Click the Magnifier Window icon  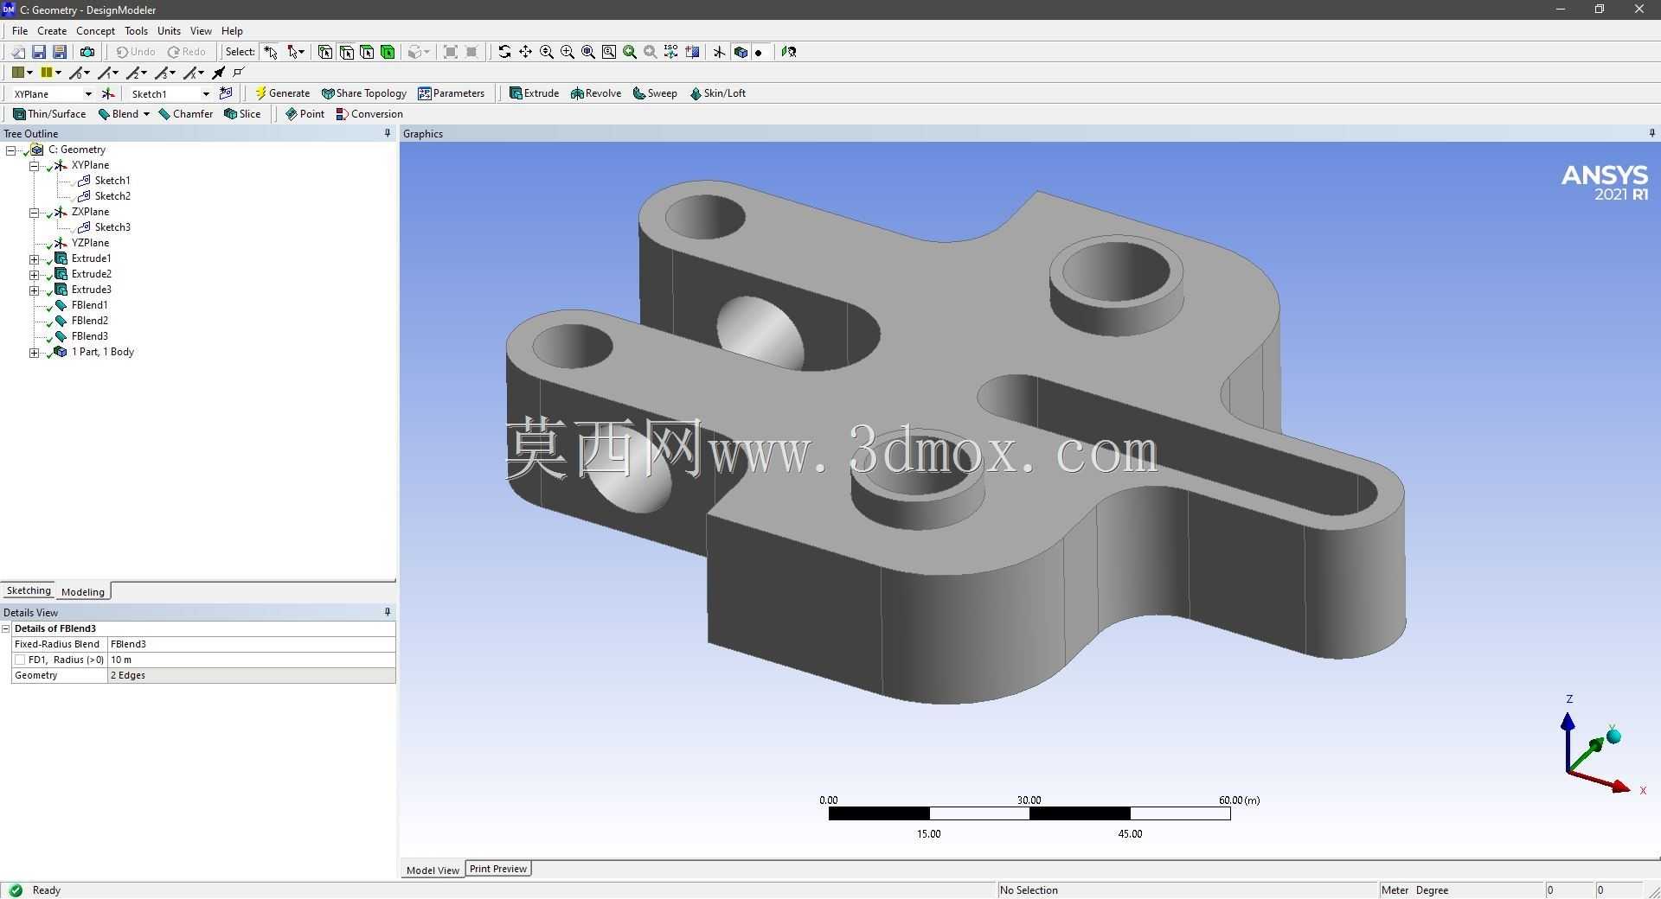pyautogui.click(x=609, y=52)
